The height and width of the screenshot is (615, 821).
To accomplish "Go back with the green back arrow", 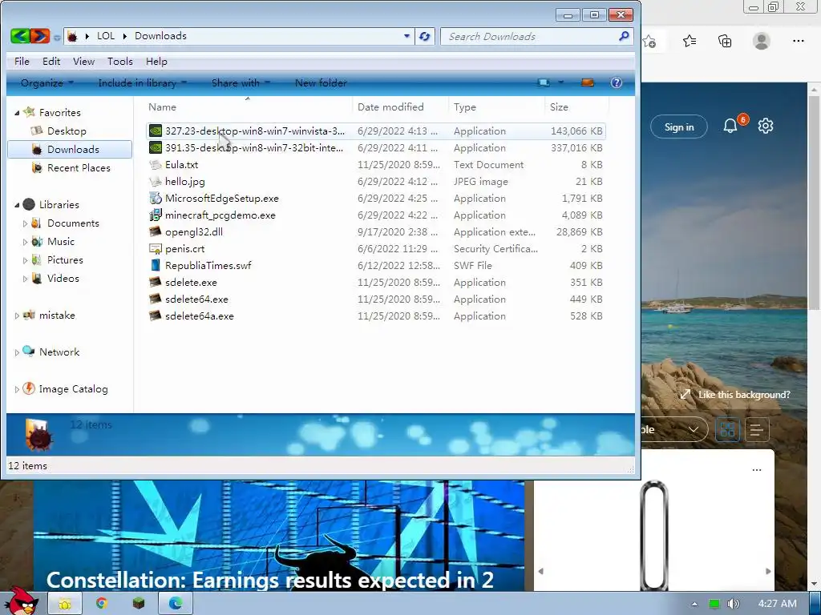I will tap(20, 36).
